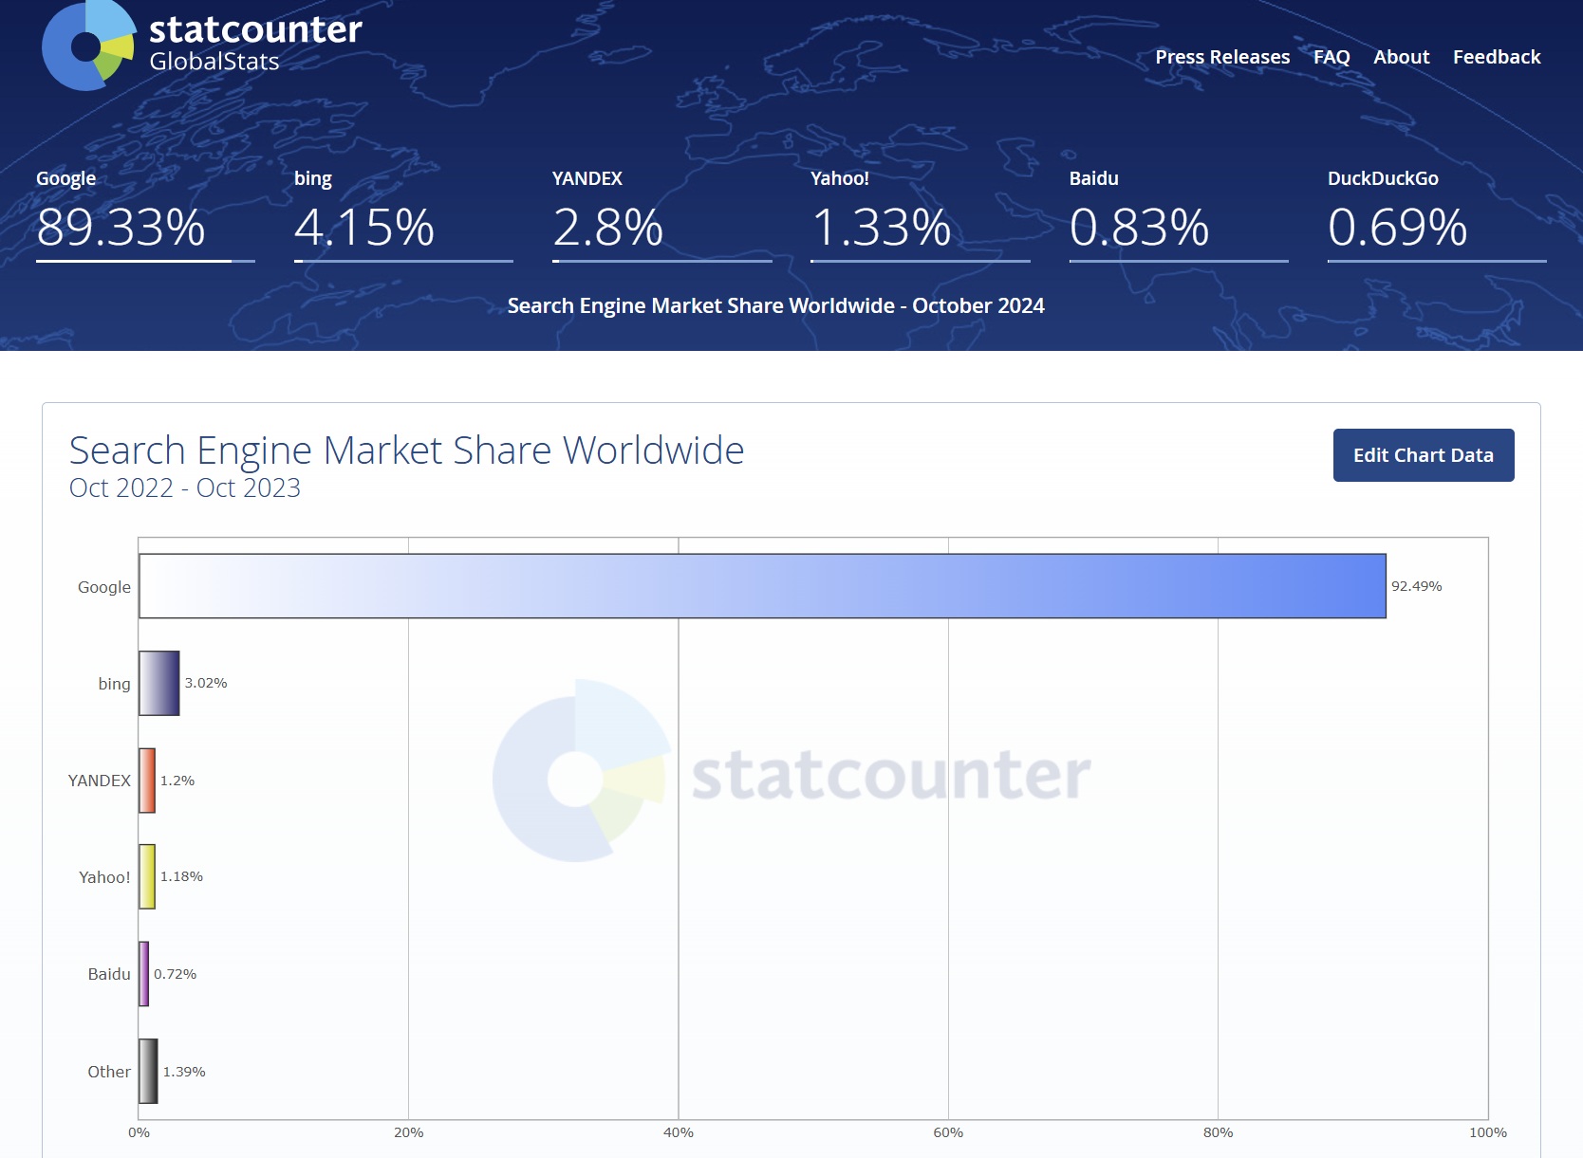1583x1158 pixels.
Task: Click the 3.02% bing value label
Action: (x=206, y=683)
